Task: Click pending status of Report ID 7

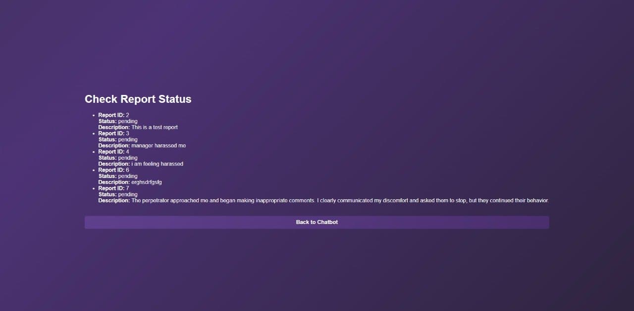Action: pos(128,194)
